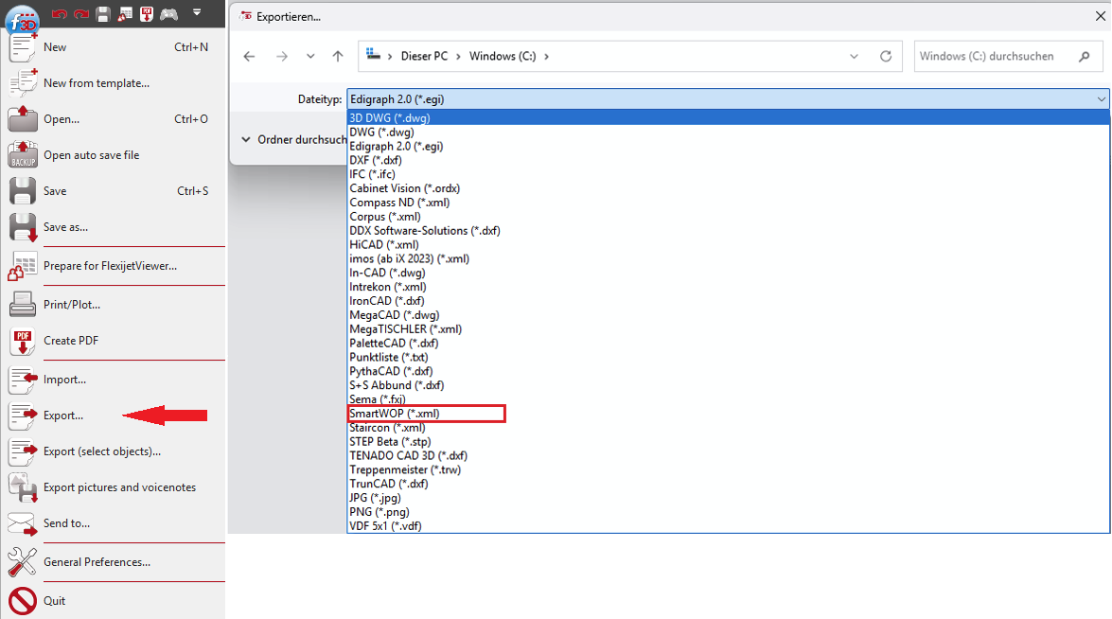Click the redo arrow in the top toolbar
1112x619 pixels.
[x=80, y=13]
